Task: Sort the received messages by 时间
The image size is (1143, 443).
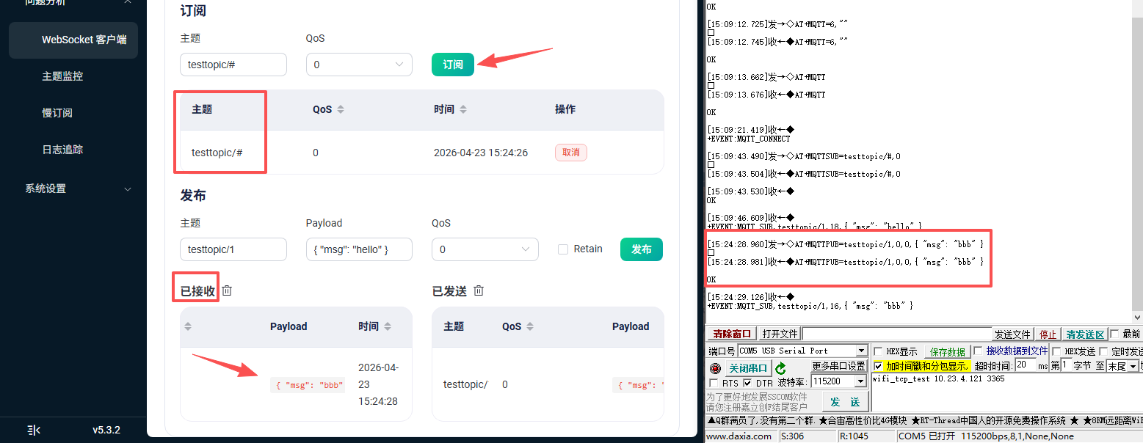Action: pyautogui.click(x=387, y=326)
